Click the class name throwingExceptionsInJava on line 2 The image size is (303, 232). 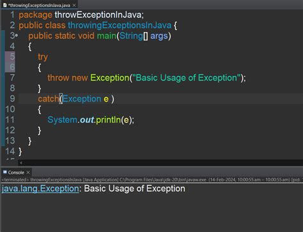coord(120,26)
